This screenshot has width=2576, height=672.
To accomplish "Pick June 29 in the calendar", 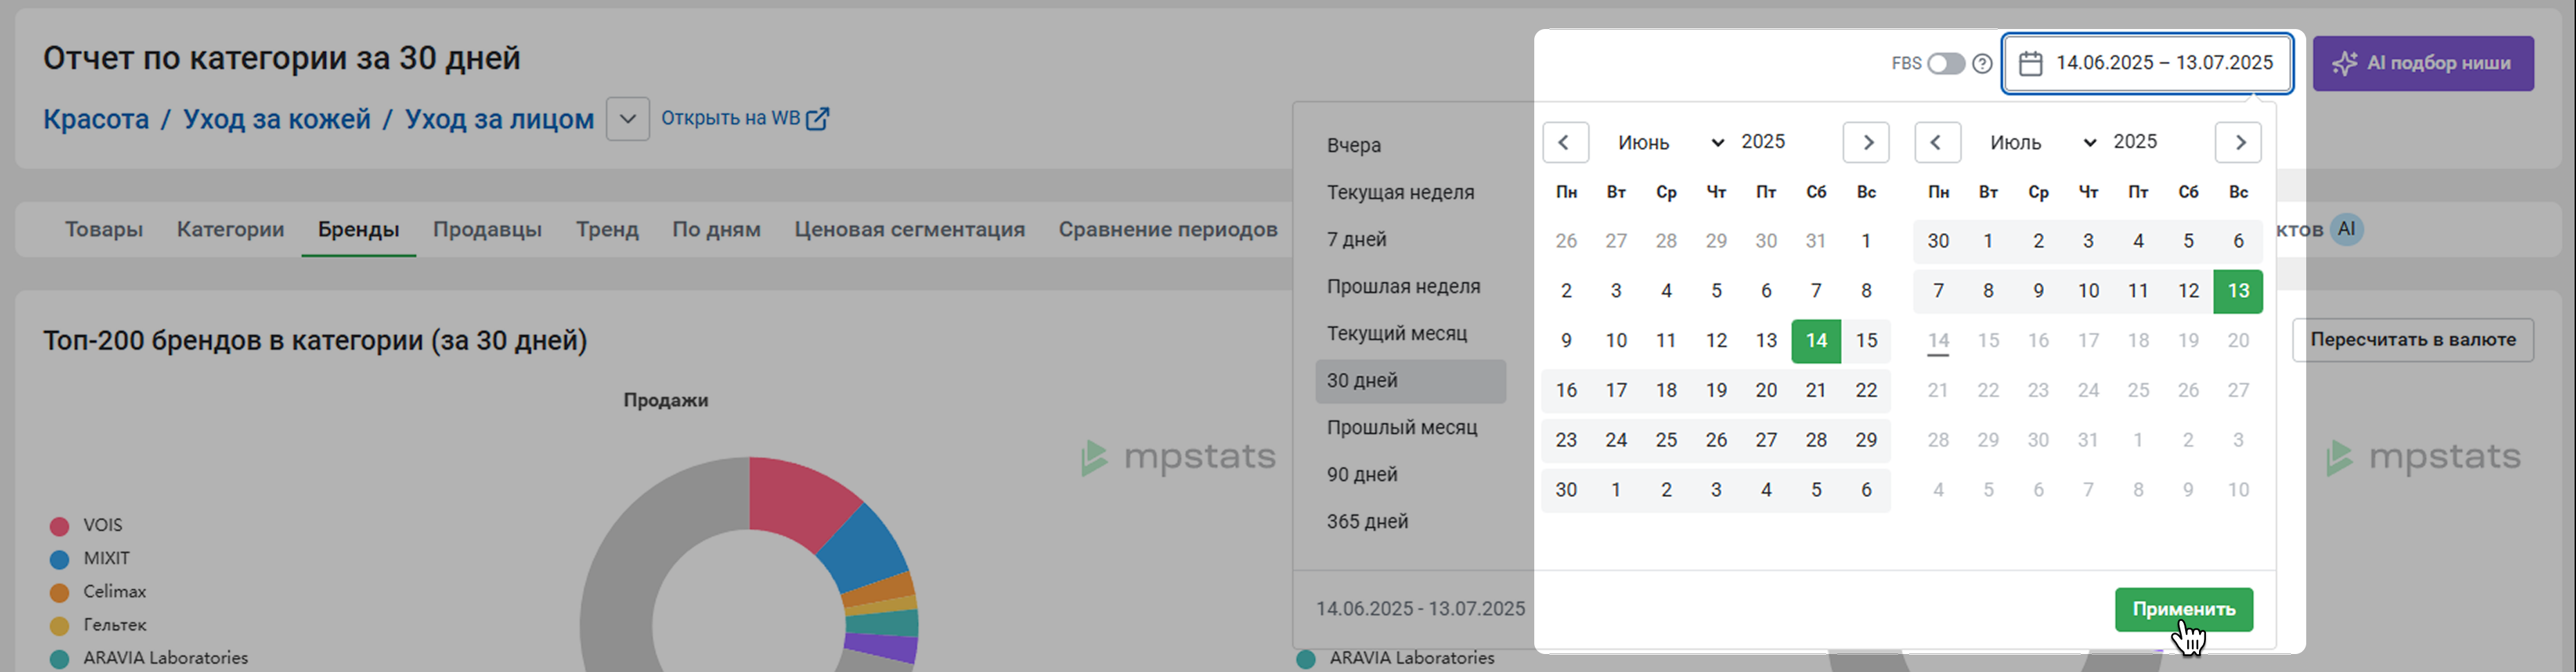I will (x=1866, y=440).
